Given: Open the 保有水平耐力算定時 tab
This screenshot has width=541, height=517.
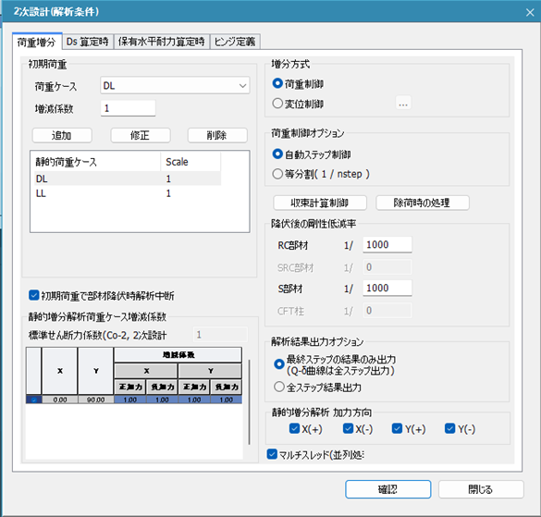Looking at the screenshot, I should [x=162, y=42].
